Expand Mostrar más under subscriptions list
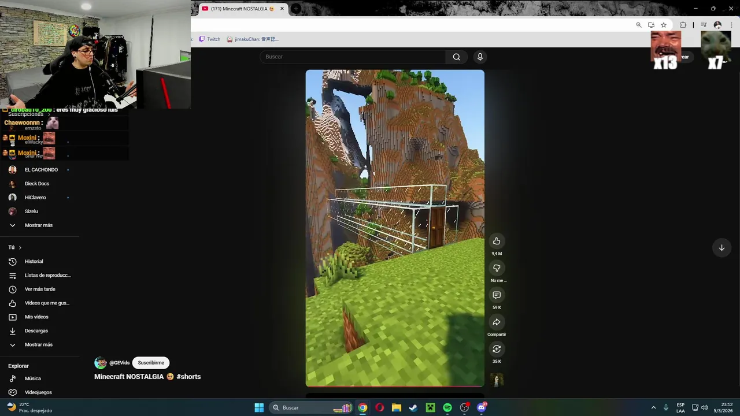 pos(39,225)
